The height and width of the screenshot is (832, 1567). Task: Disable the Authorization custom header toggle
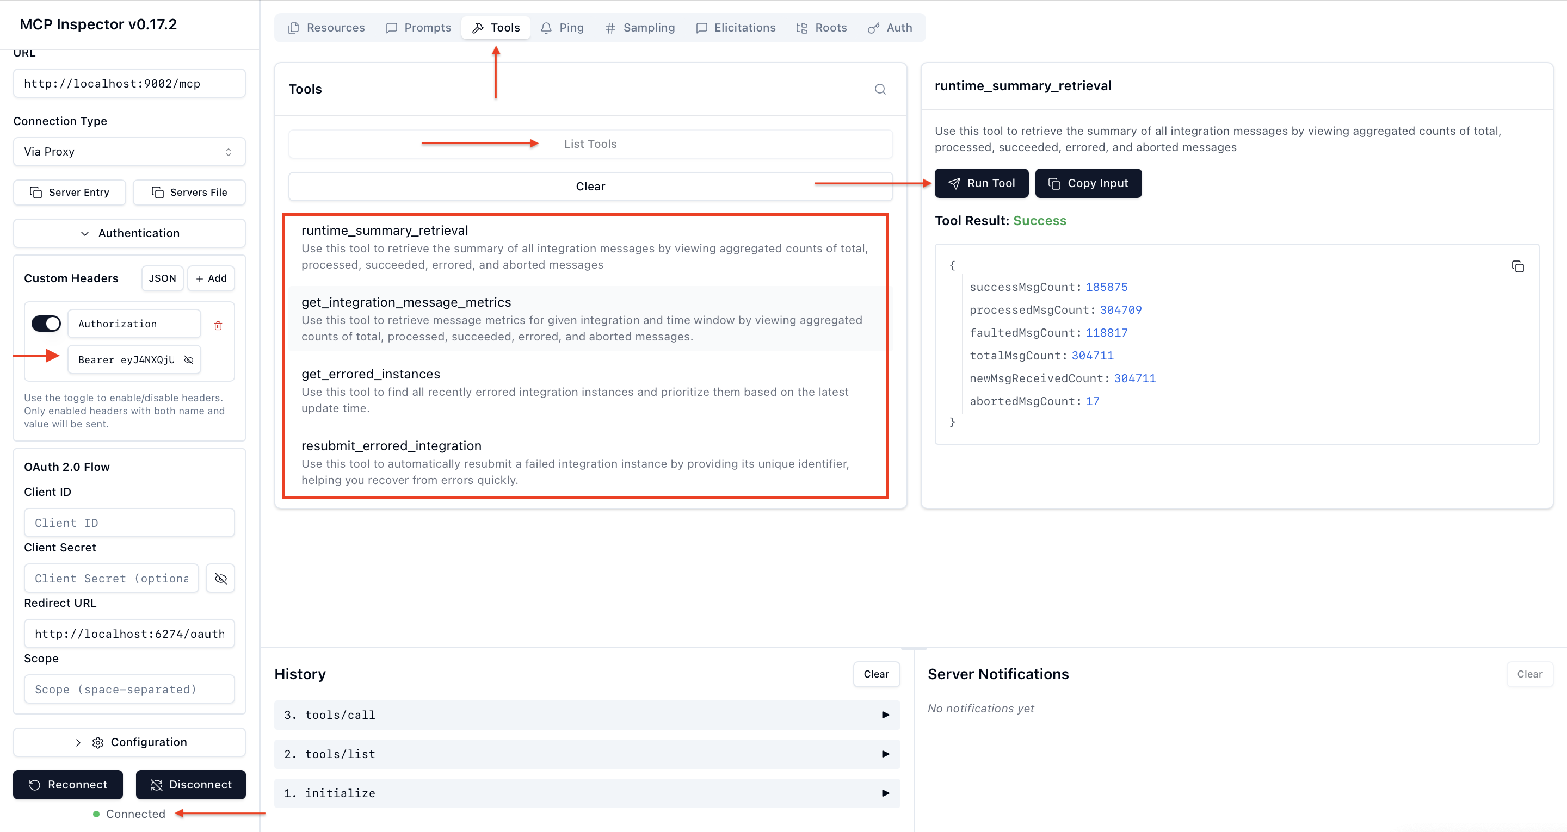46,323
